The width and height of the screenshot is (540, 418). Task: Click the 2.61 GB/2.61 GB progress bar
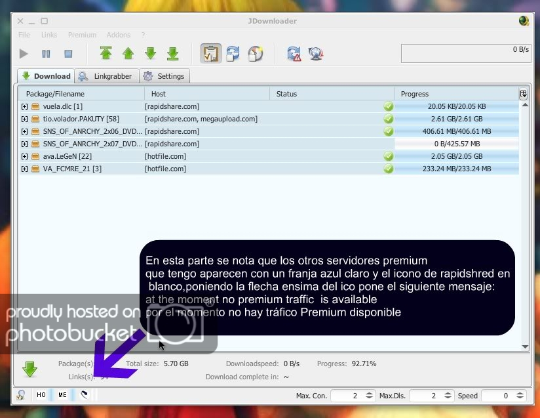[x=457, y=119]
